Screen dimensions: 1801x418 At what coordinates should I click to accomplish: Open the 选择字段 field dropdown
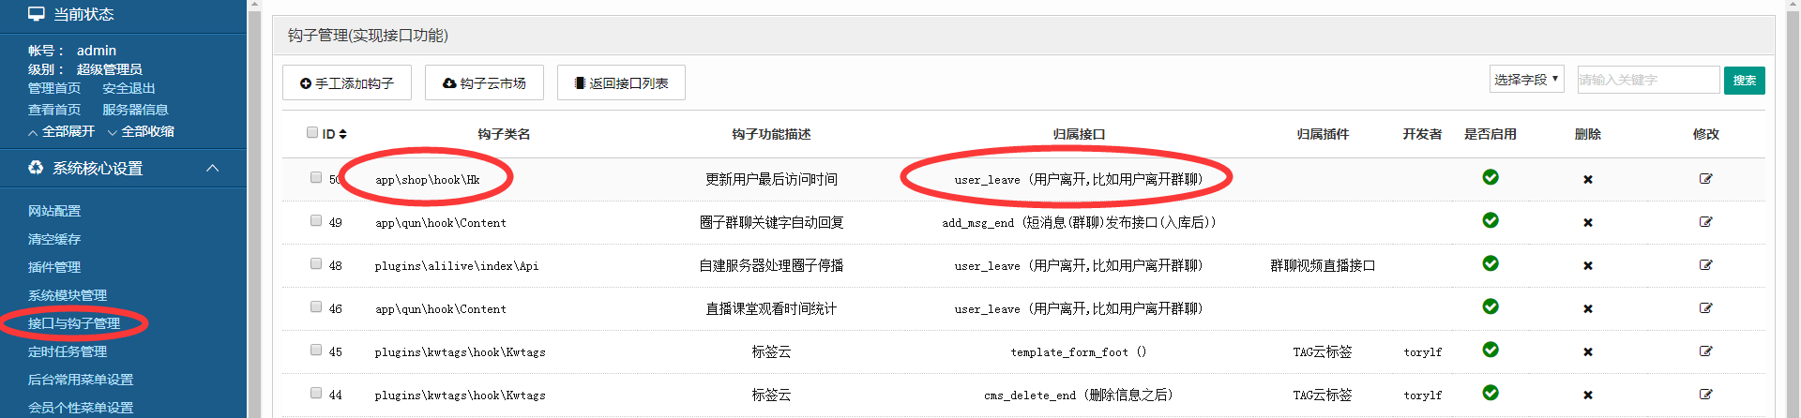pyautogui.click(x=1526, y=80)
